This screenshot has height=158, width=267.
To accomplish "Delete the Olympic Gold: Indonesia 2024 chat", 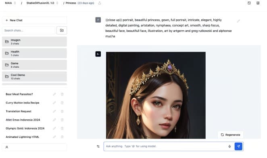I will (62, 128).
